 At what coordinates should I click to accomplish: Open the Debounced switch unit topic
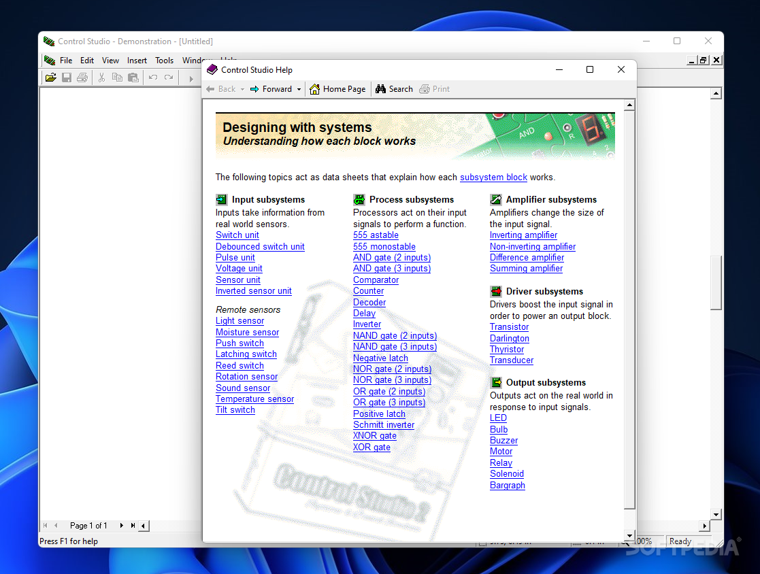click(261, 247)
